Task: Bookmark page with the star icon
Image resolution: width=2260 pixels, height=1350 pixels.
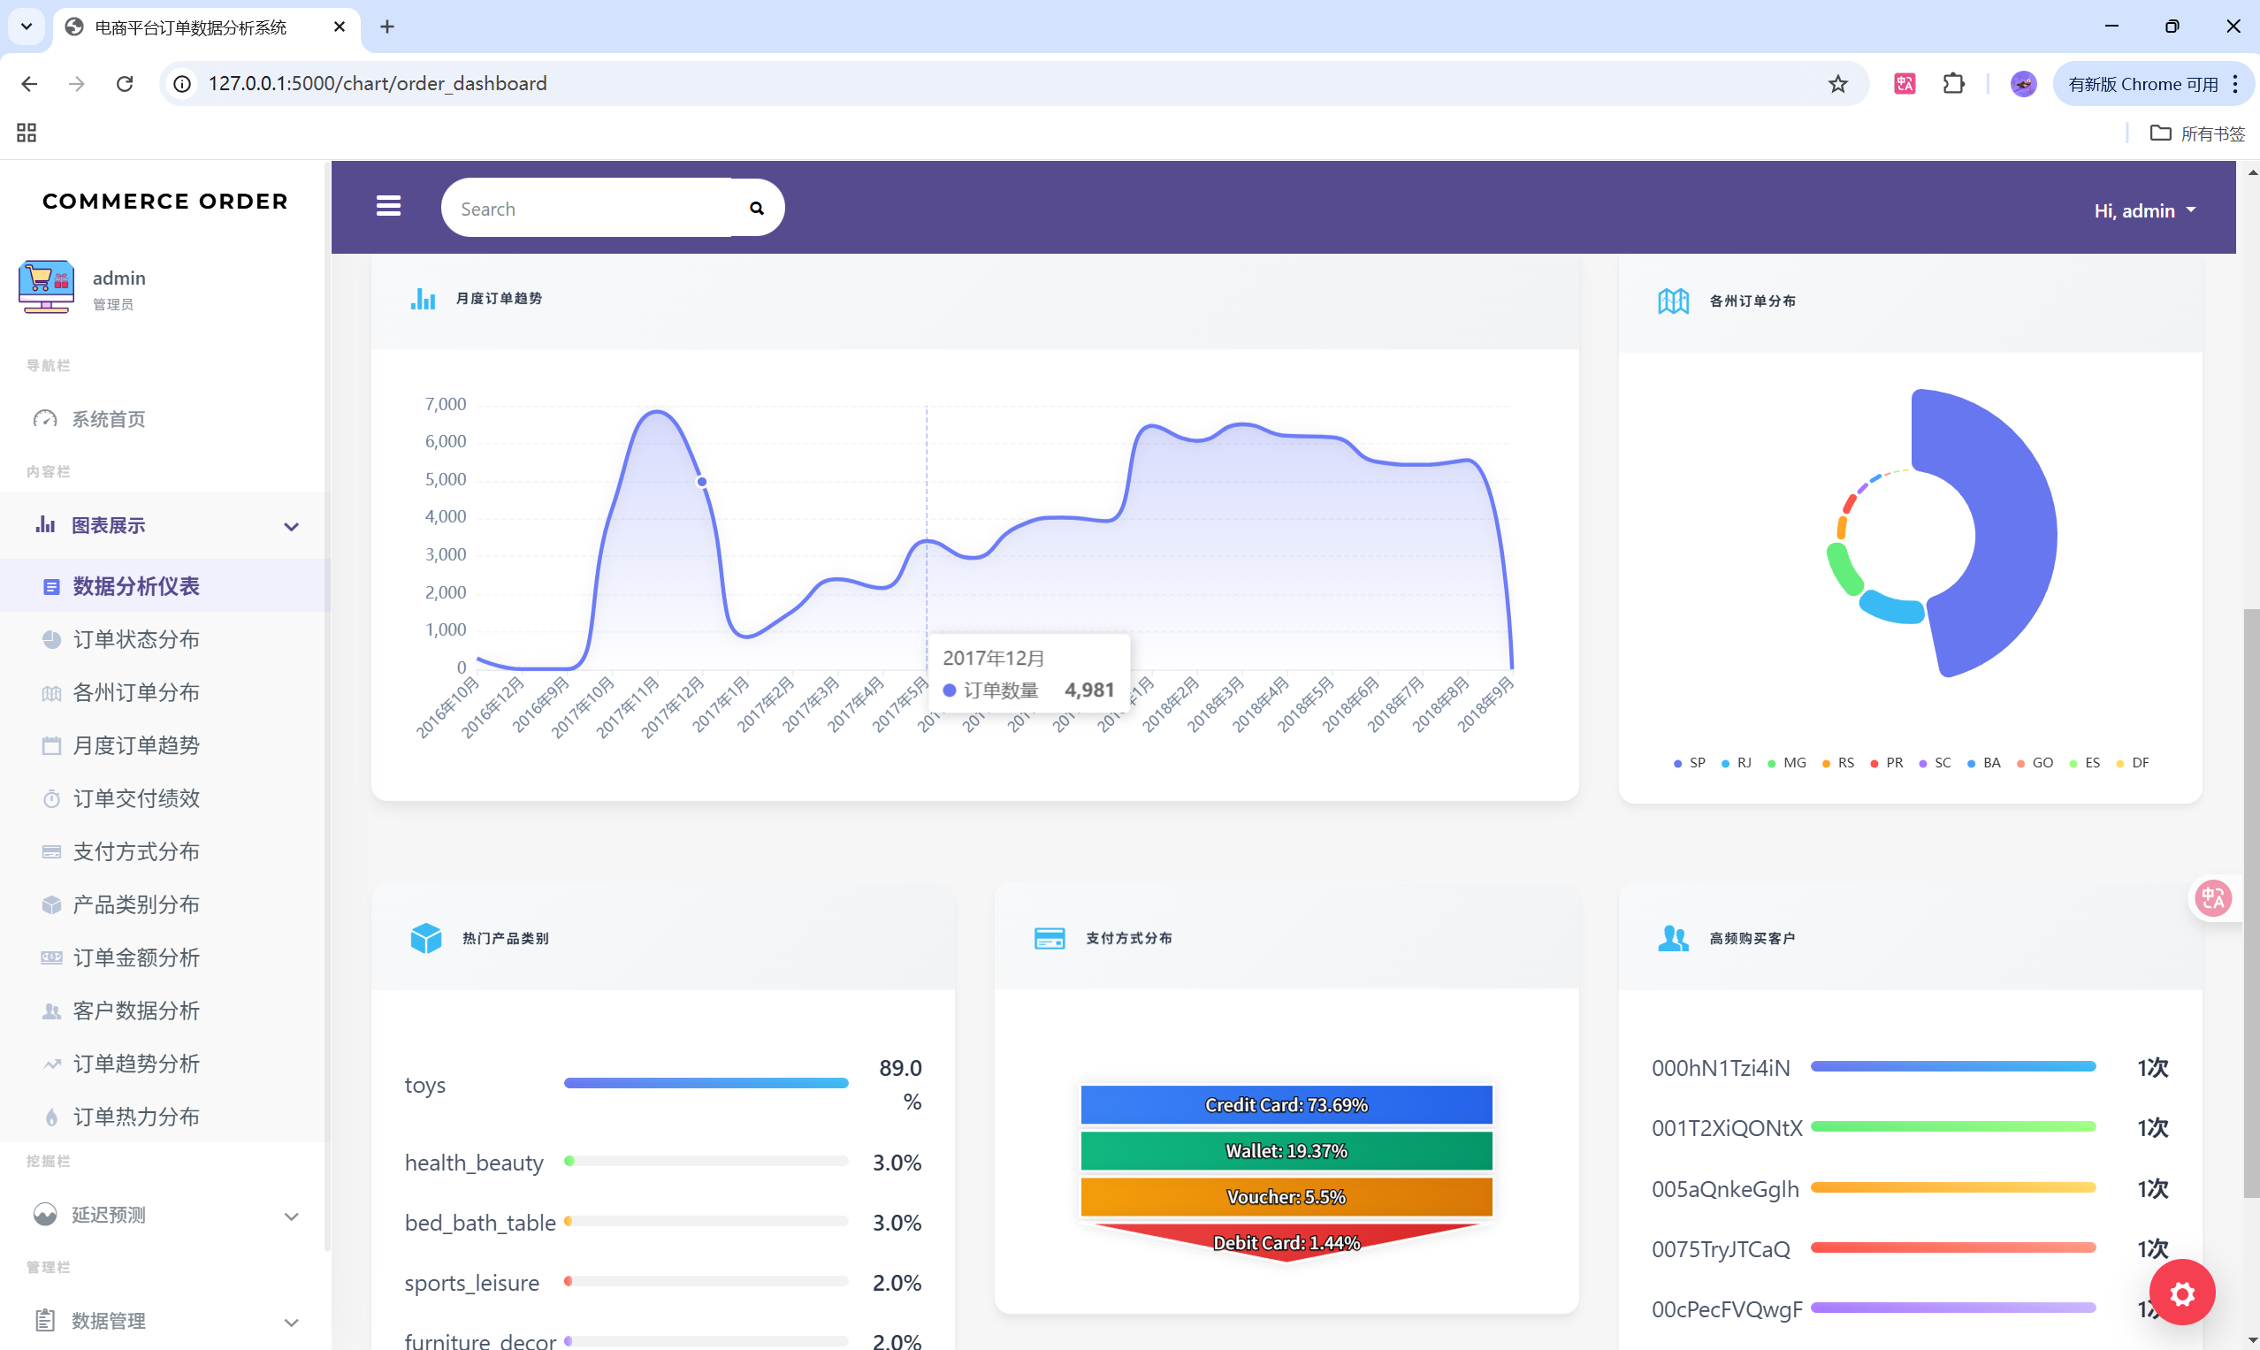Action: pos(1837,84)
